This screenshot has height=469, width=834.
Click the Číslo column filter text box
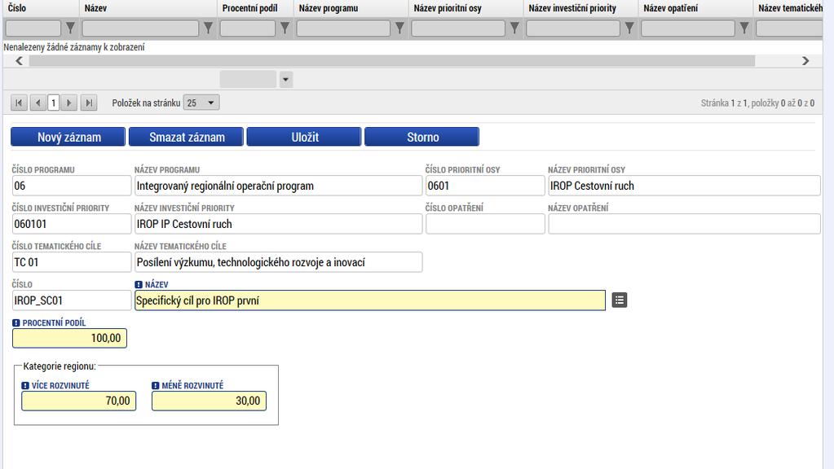(x=33, y=28)
